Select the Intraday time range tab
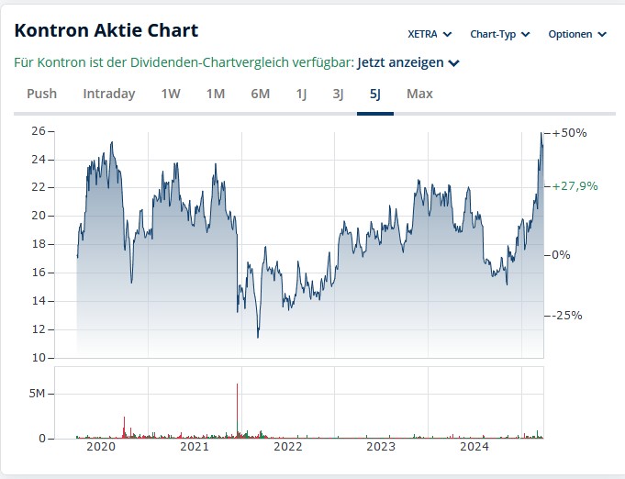Screen dimensions: 625x479 point(108,94)
